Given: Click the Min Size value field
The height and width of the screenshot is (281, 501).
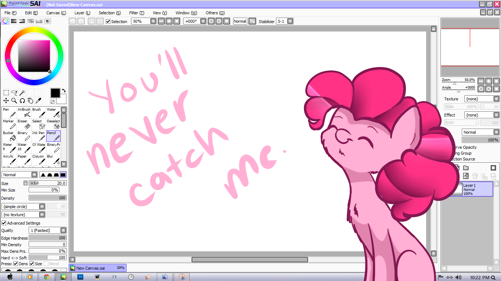Looking at the screenshot, I should pyautogui.click(x=44, y=190).
